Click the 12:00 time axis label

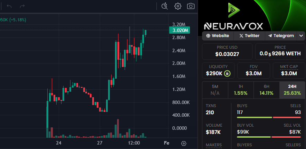[134, 143]
